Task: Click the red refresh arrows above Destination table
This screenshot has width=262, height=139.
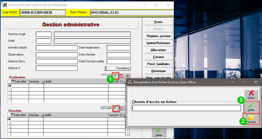Action: click(x=121, y=75)
